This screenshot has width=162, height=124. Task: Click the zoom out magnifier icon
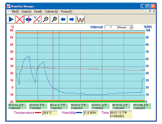click(46, 19)
